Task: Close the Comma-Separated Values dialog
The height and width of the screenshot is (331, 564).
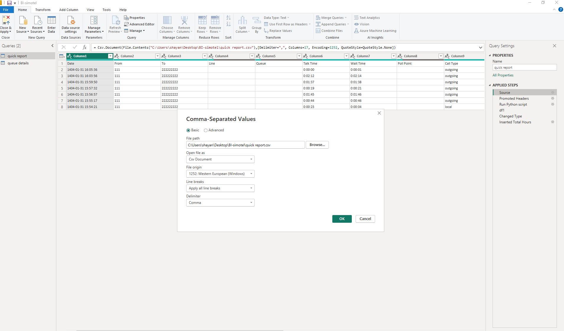Action: 379,113
